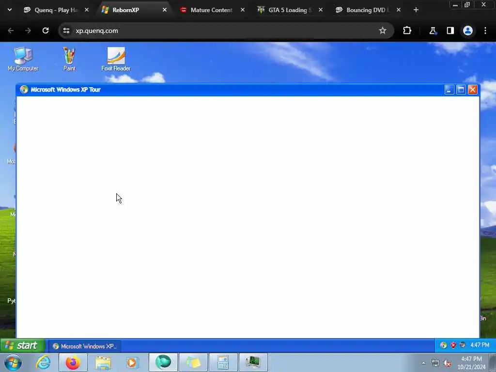Select the Microsoft Windows XP taskbar item

click(x=85, y=346)
